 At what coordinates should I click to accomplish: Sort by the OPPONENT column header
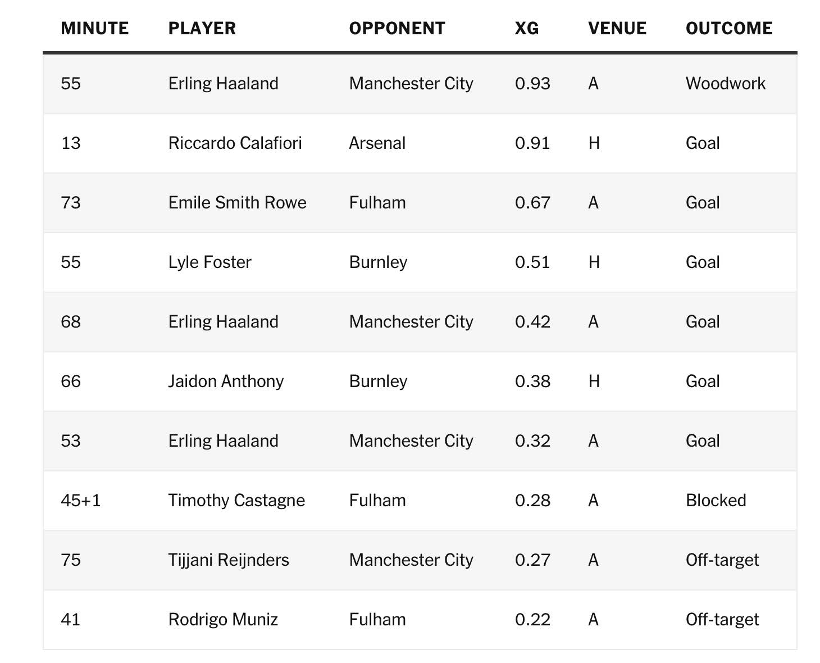click(397, 28)
